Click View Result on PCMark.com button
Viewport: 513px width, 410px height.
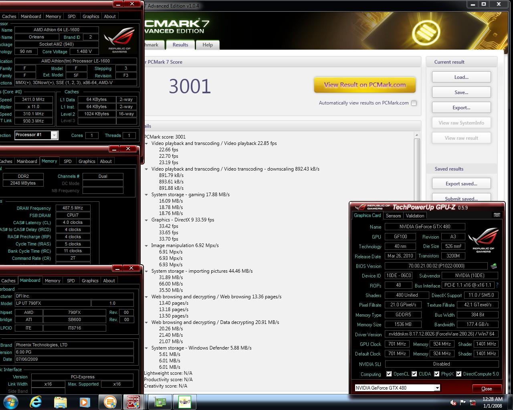coord(365,85)
